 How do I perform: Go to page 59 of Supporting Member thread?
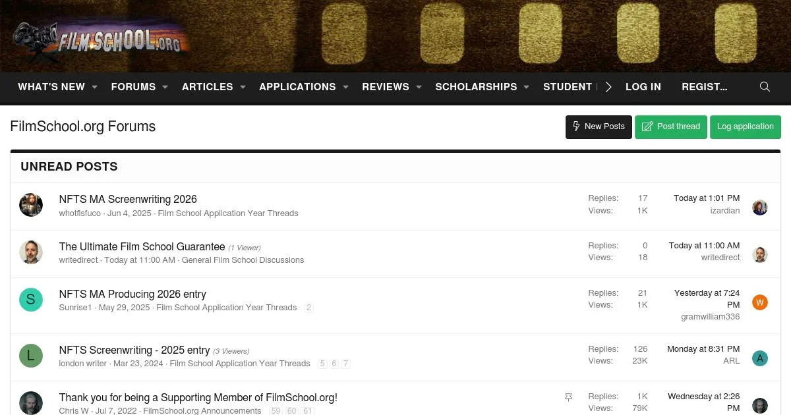pos(276,411)
